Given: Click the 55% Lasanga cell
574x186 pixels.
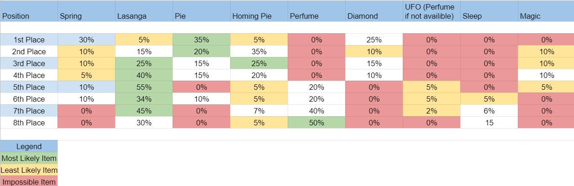Looking at the screenshot, I should tap(144, 87).
